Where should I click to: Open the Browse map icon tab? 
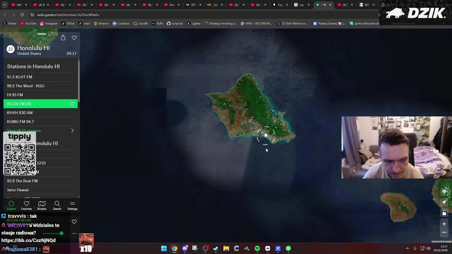[x=42, y=205]
